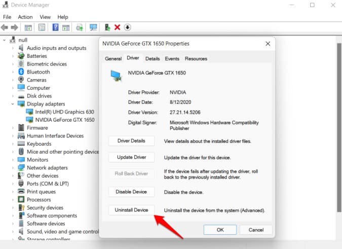Image resolution: width=342 pixels, height=249 pixels.
Task: Switch to the Resources tab
Action: [196, 58]
